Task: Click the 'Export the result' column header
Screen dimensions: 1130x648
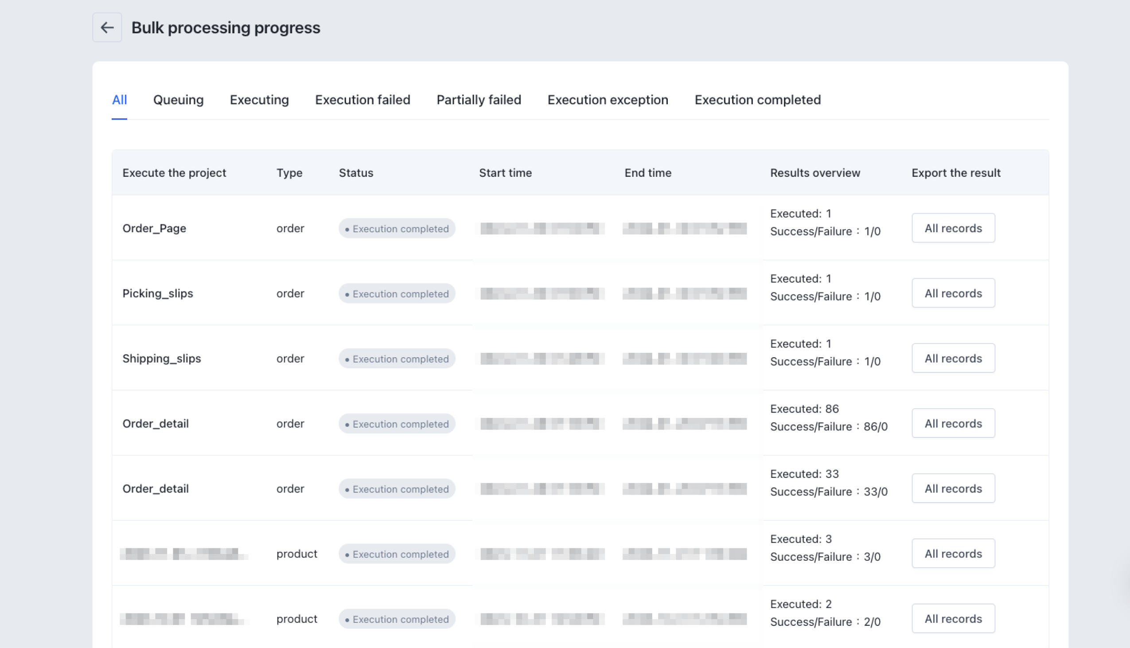Action: coord(956,173)
